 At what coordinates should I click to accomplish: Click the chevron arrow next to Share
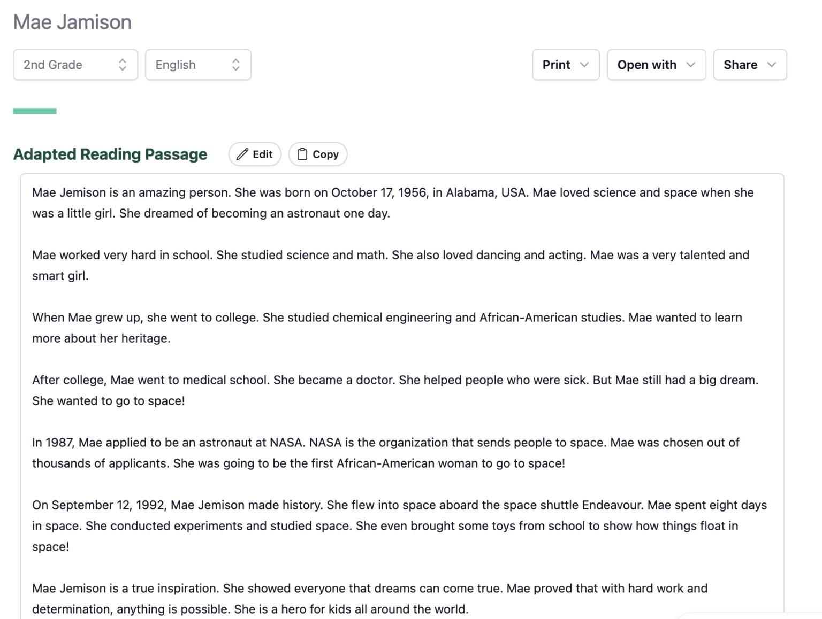coord(771,65)
